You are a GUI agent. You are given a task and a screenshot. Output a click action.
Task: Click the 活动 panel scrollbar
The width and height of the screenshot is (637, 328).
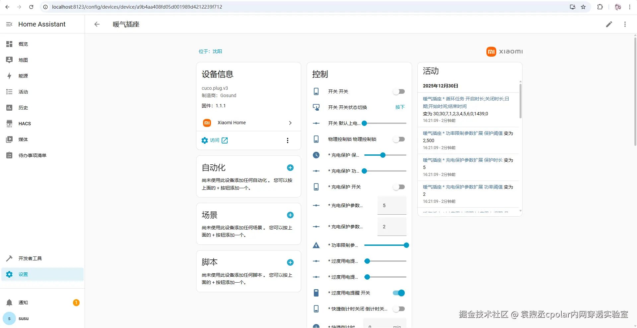coord(520,101)
